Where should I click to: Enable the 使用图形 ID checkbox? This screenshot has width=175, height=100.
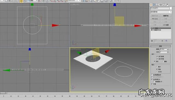tap(154, 82)
